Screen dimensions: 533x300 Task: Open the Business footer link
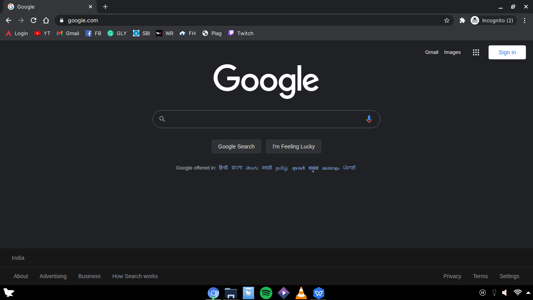(x=89, y=276)
